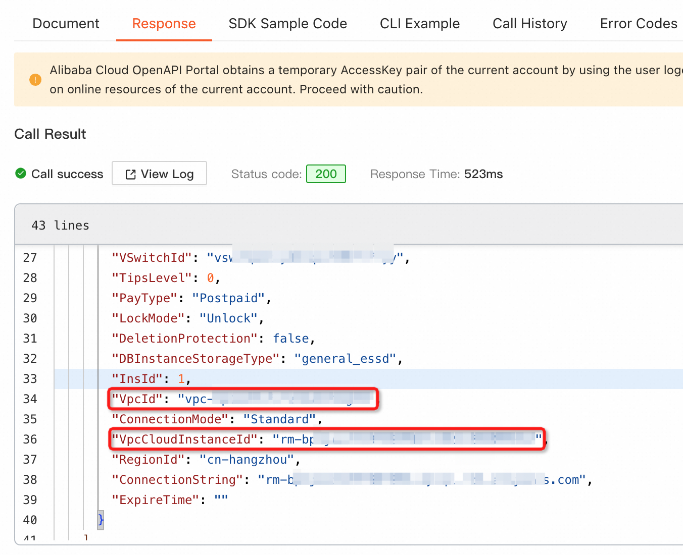
Task: Click the "RegionId" key on line 37
Action: click(149, 460)
